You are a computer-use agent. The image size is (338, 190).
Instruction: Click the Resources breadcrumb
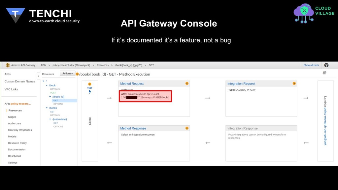(x=103, y=65)
